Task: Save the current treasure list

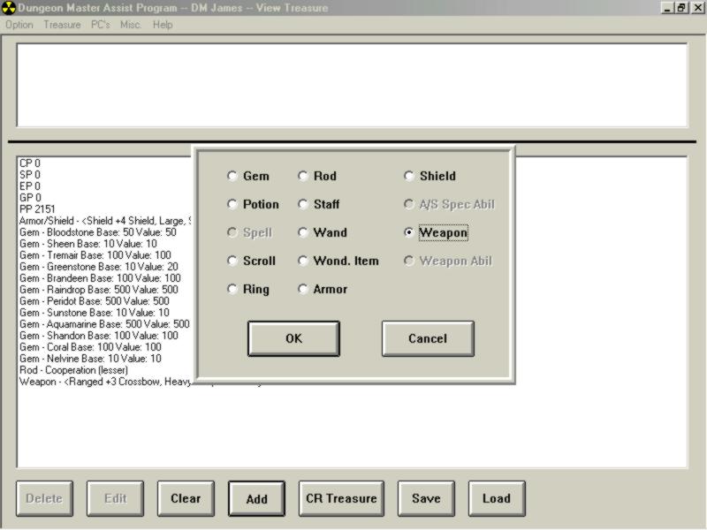Action: point(426,498)
